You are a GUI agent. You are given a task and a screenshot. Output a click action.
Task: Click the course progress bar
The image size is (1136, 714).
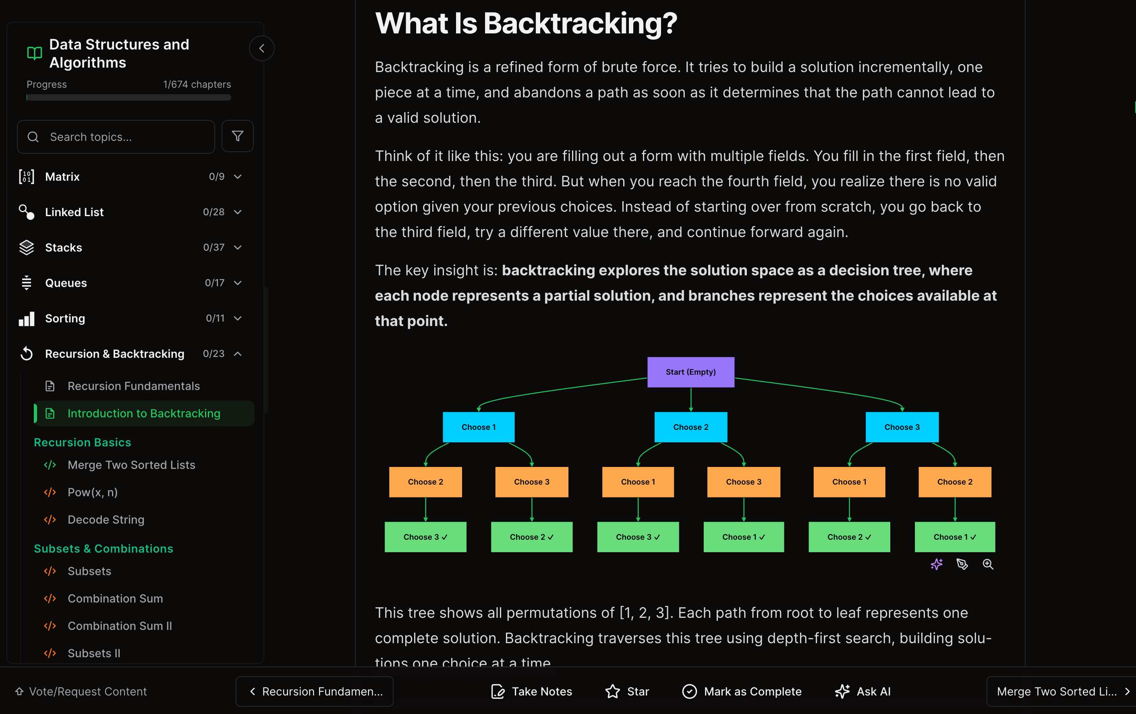129,97
